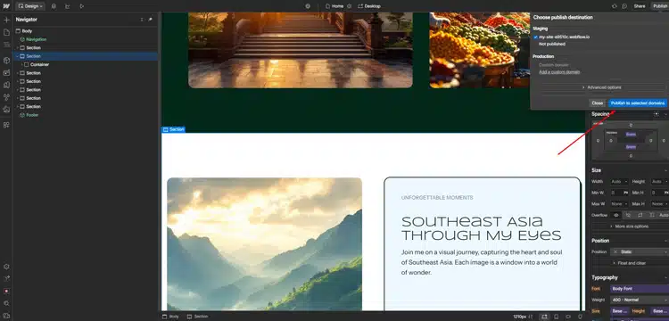Open the Apps grid icon
This screenshot has width=669, height=321.
pos(6,125)
